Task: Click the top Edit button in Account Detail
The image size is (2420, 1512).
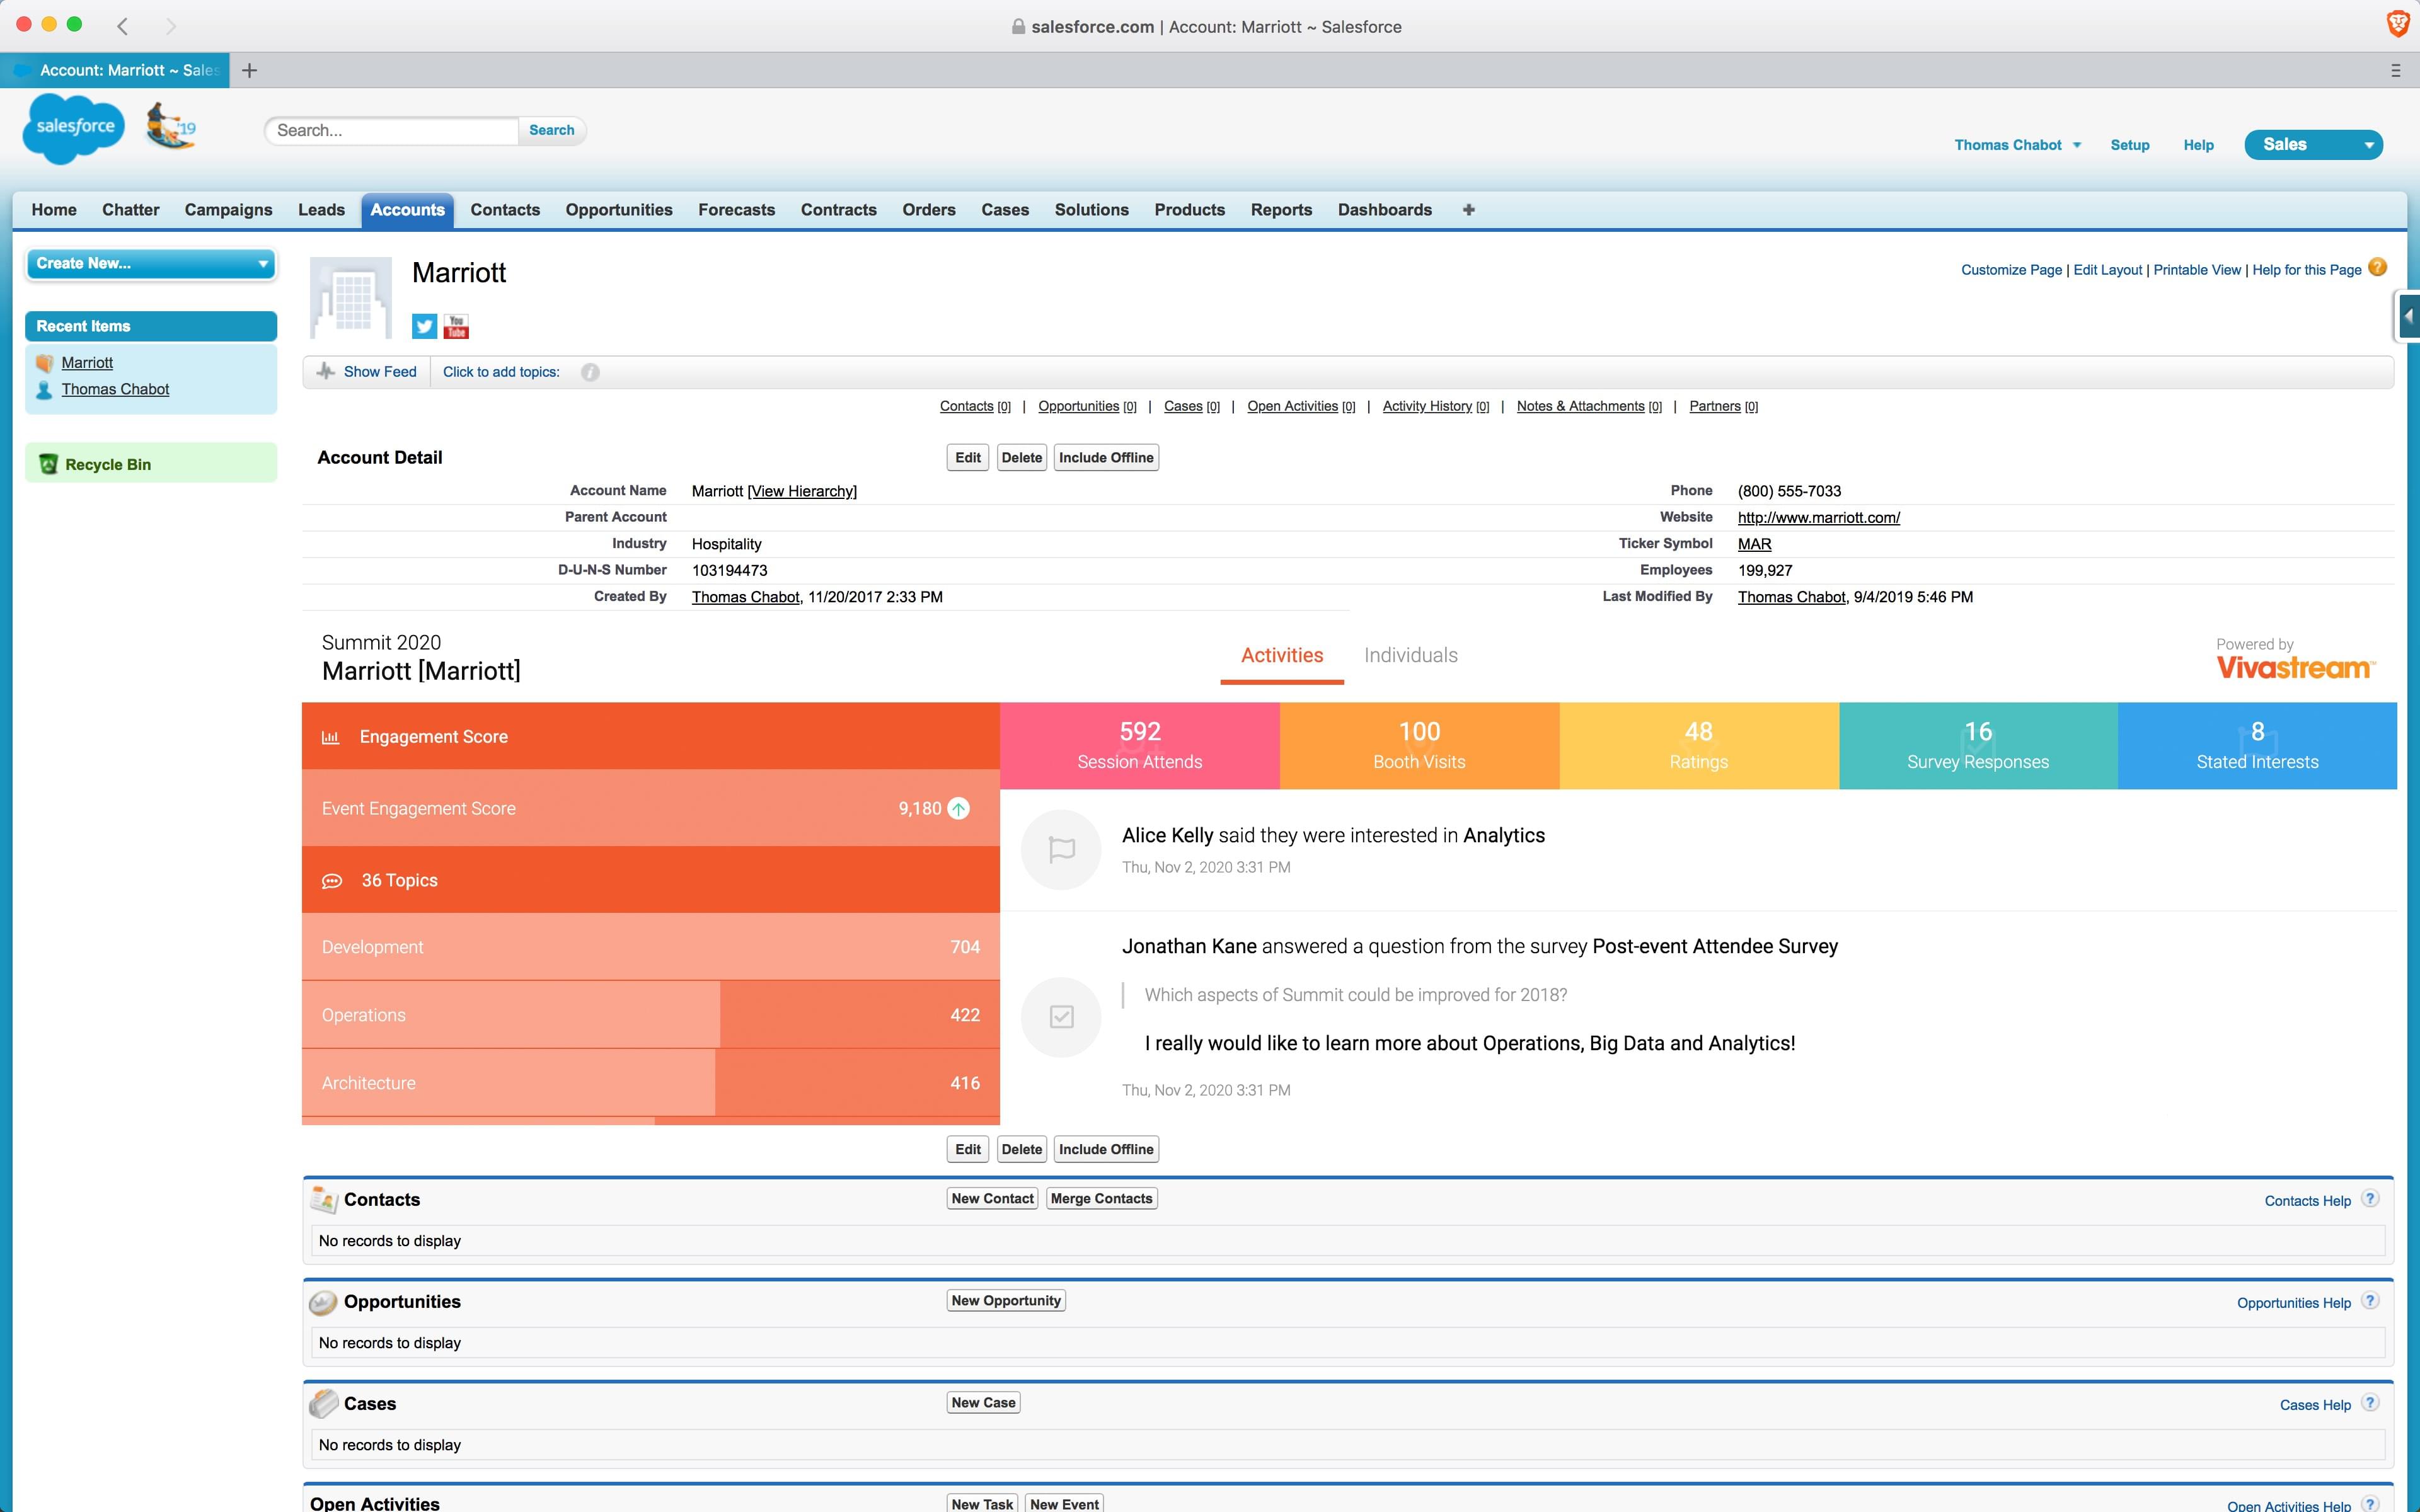Action: pos(967,458)
